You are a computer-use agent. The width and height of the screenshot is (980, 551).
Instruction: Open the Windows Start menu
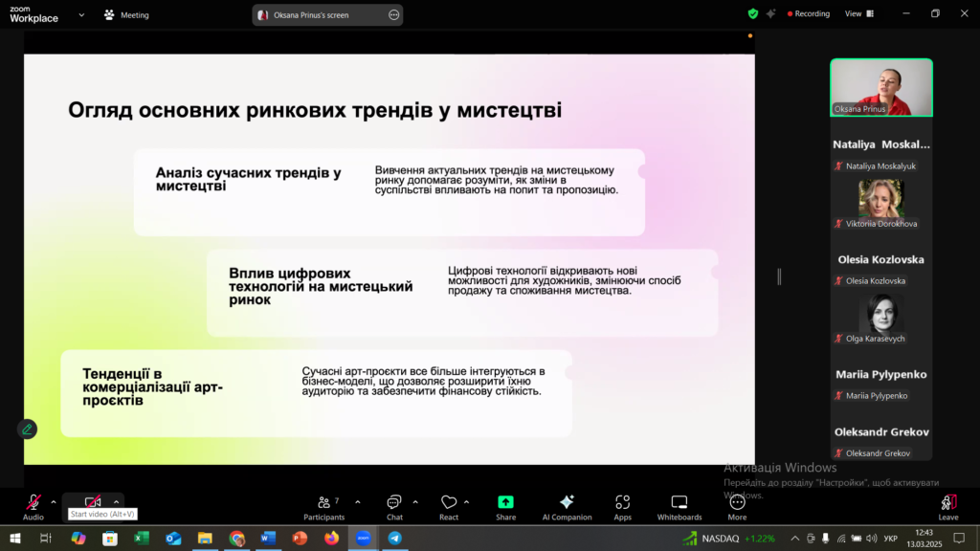15,538
